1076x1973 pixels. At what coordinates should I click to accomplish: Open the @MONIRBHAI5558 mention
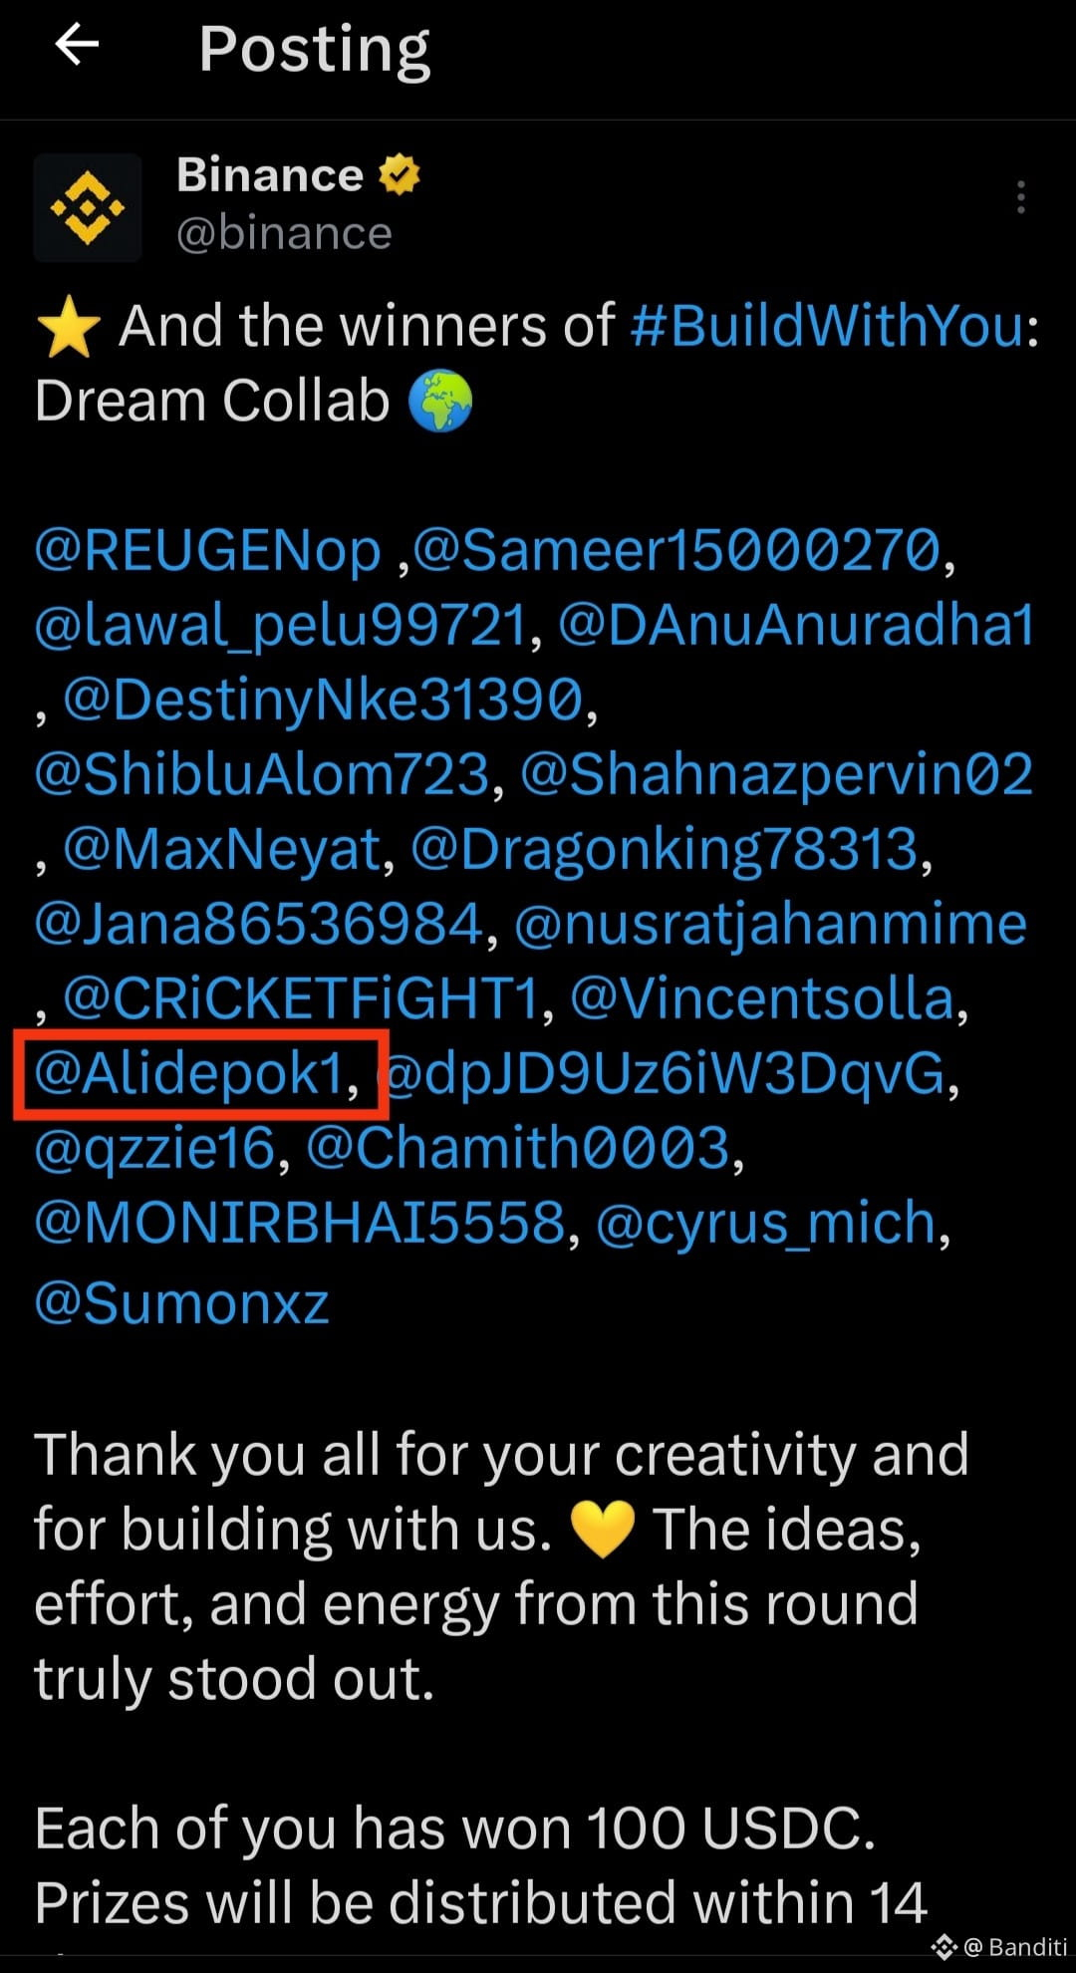point(300,1223)
